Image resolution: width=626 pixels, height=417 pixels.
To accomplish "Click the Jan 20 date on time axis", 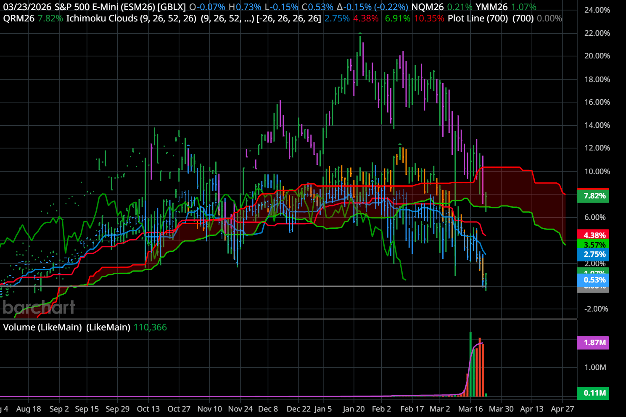I will pyautogui.click(x=354, y=409).
